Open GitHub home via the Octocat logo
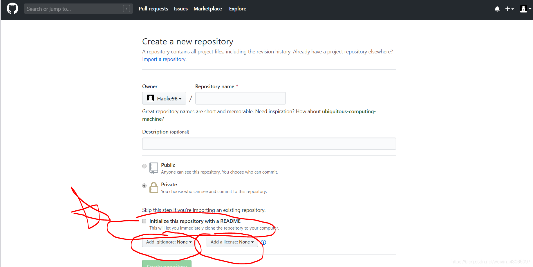Viewport: 533px width, 267px height. click(x=12, y=8)
